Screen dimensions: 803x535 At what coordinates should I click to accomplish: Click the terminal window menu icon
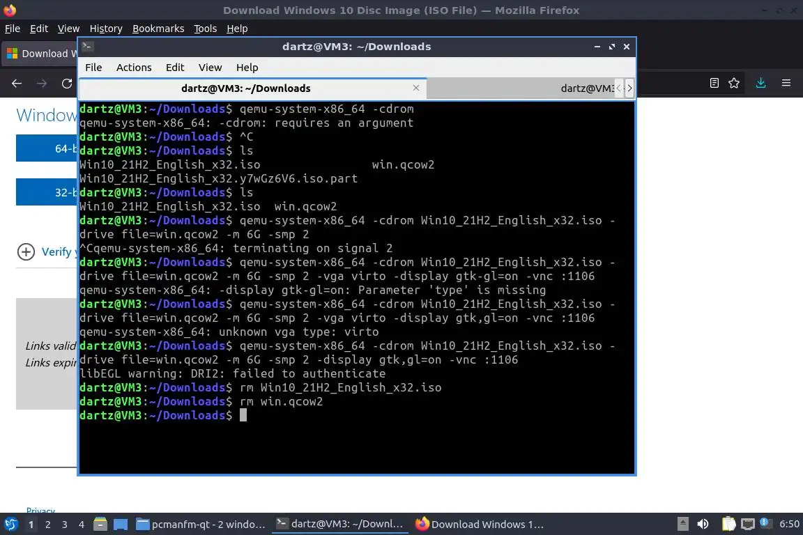click(87, 47)
